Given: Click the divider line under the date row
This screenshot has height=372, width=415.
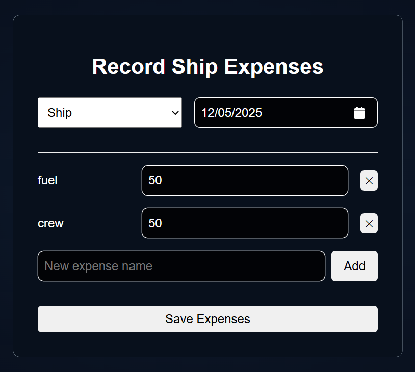Looking at the screenshot, I should pyautogui.click(x=208, y=153).
